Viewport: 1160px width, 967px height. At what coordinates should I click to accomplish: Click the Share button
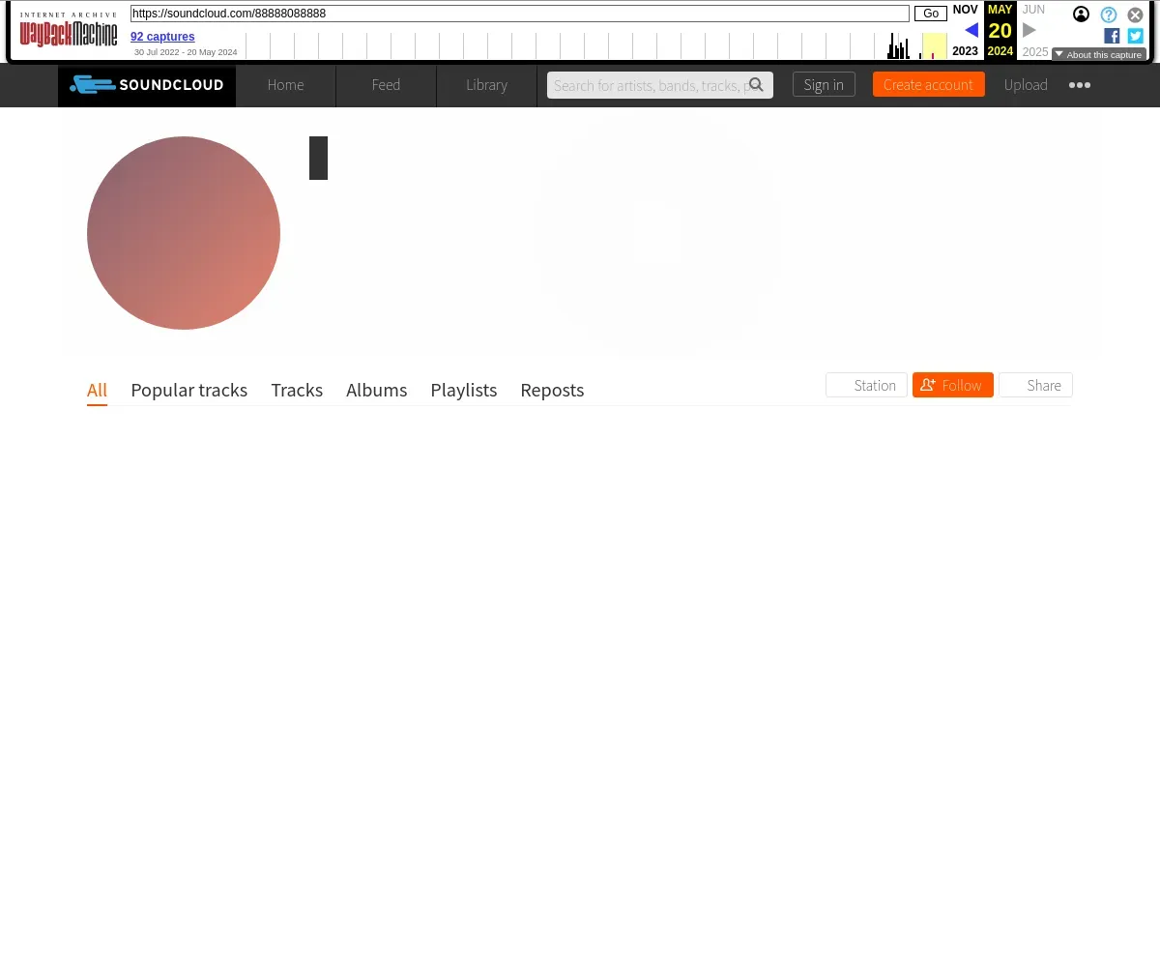pyautogui.click(x=1035, y=385)
